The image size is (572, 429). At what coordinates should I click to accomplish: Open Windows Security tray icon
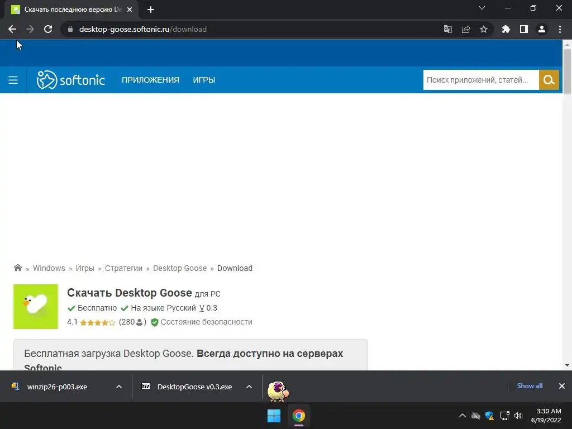point(489,416)
